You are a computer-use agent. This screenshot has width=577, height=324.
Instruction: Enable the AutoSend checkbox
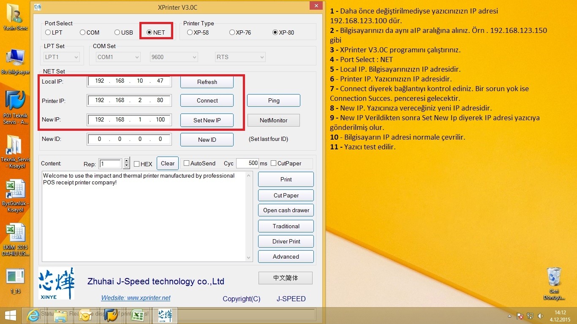pyautogui.click(x=199, y=163)
